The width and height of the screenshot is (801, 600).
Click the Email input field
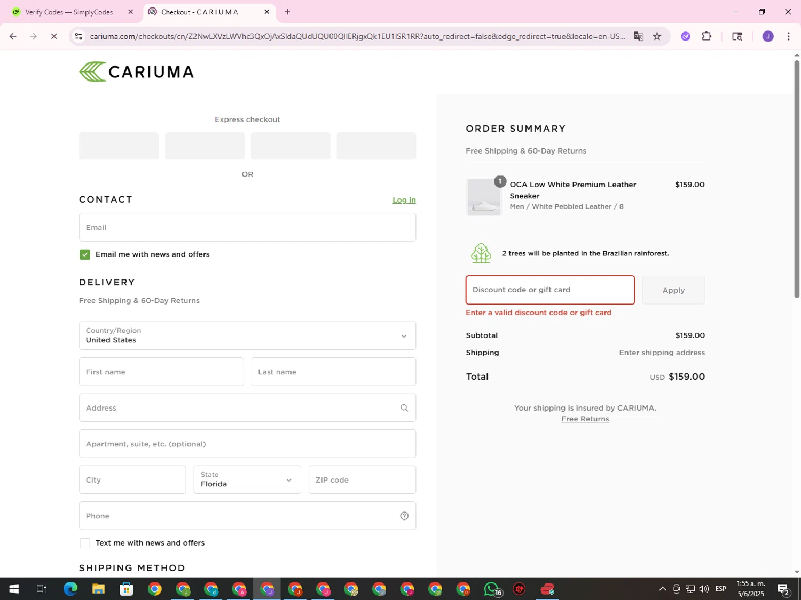click(x=247, y=227)
